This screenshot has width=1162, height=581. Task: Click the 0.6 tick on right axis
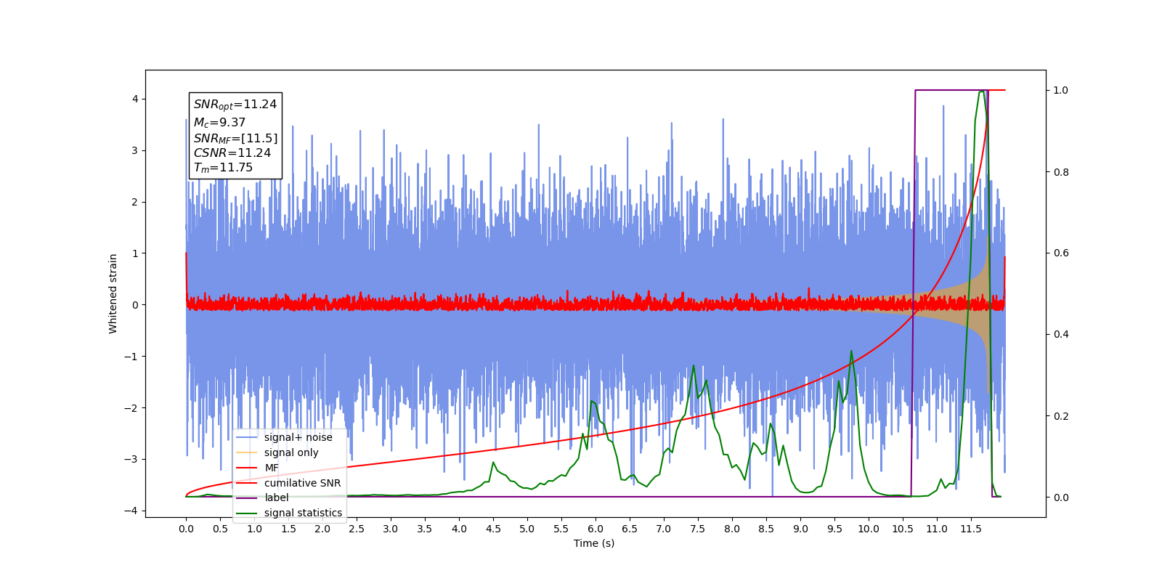(x=1061, y=253)
